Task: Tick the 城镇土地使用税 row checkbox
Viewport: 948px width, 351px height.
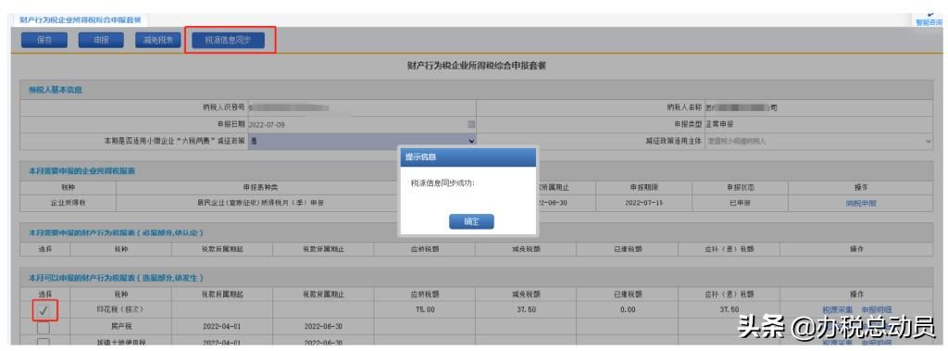Action: coord(44,343)
